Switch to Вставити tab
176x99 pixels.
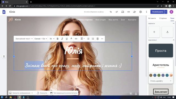tap(152, 18)
